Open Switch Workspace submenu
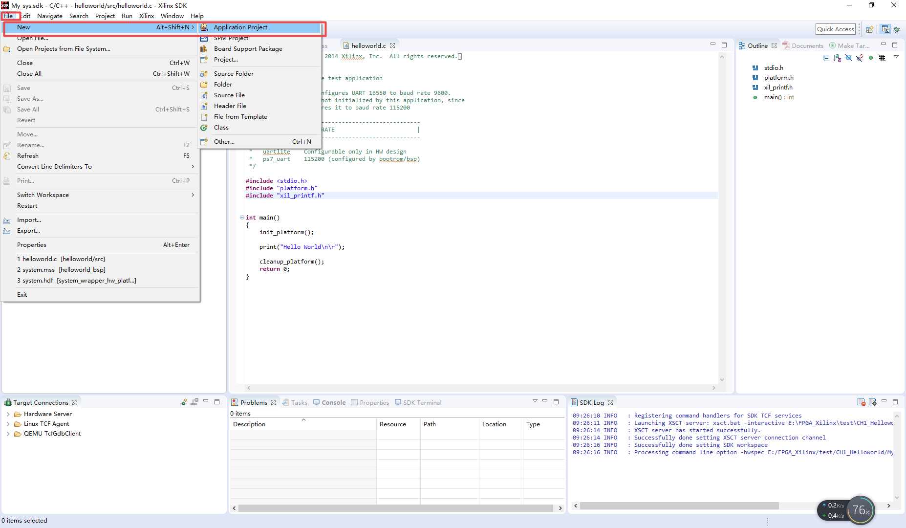Image resolution: width=906 pixels, height=528 pixels. coord(100,195)
